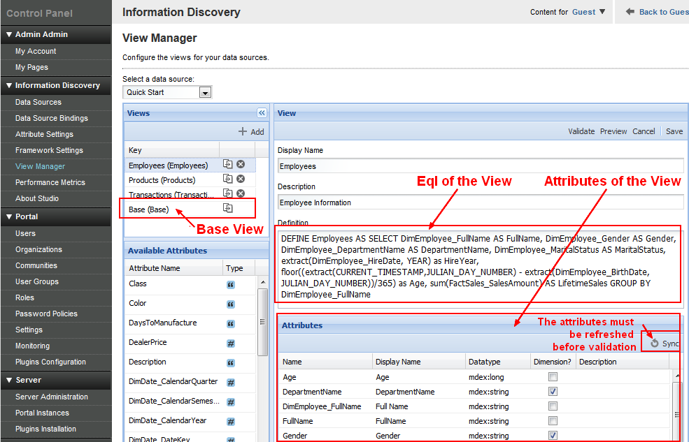Screen dimensions: 689x442
Task: Collapse the Information Discovery sidebar section
Action: pyautogui.click(x=9, y=85)
